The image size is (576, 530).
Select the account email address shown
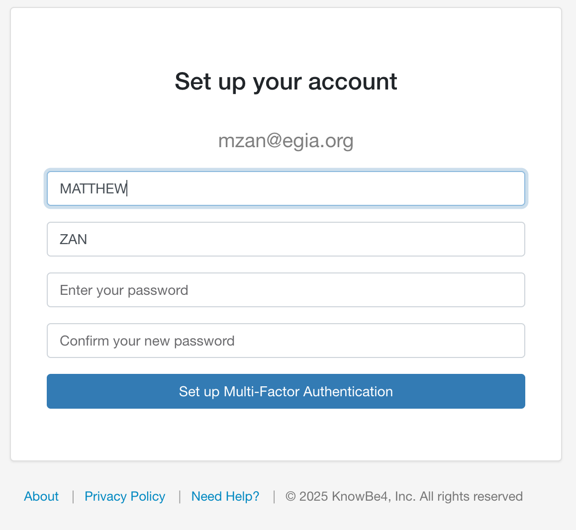point(286,141)
